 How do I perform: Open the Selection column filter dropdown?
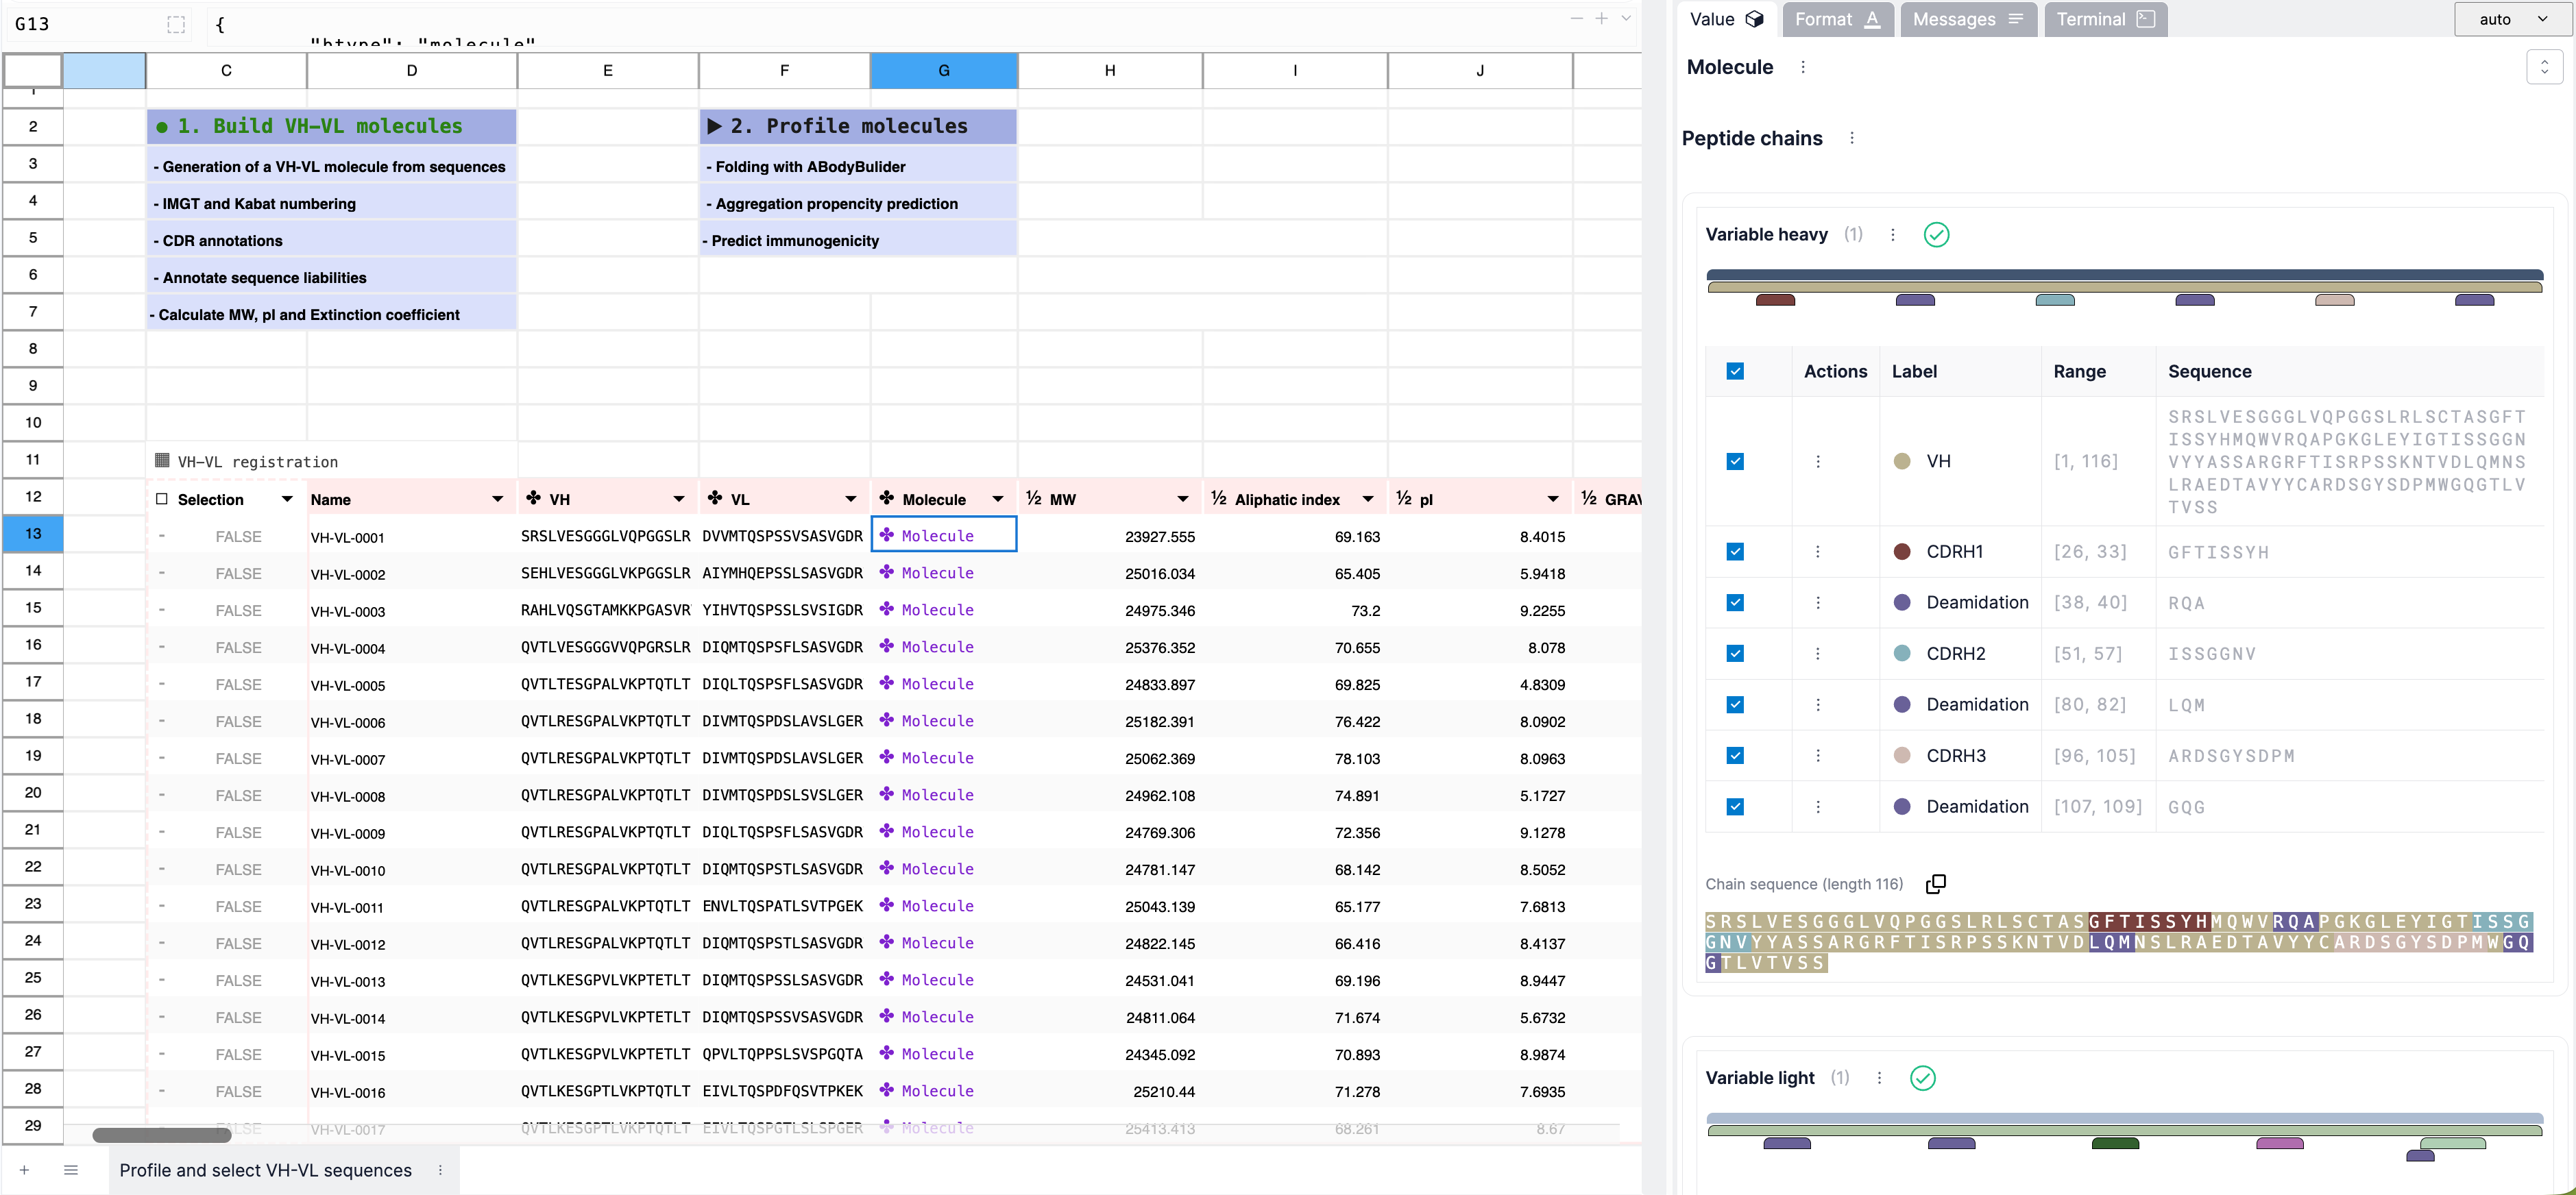[287, 499]
